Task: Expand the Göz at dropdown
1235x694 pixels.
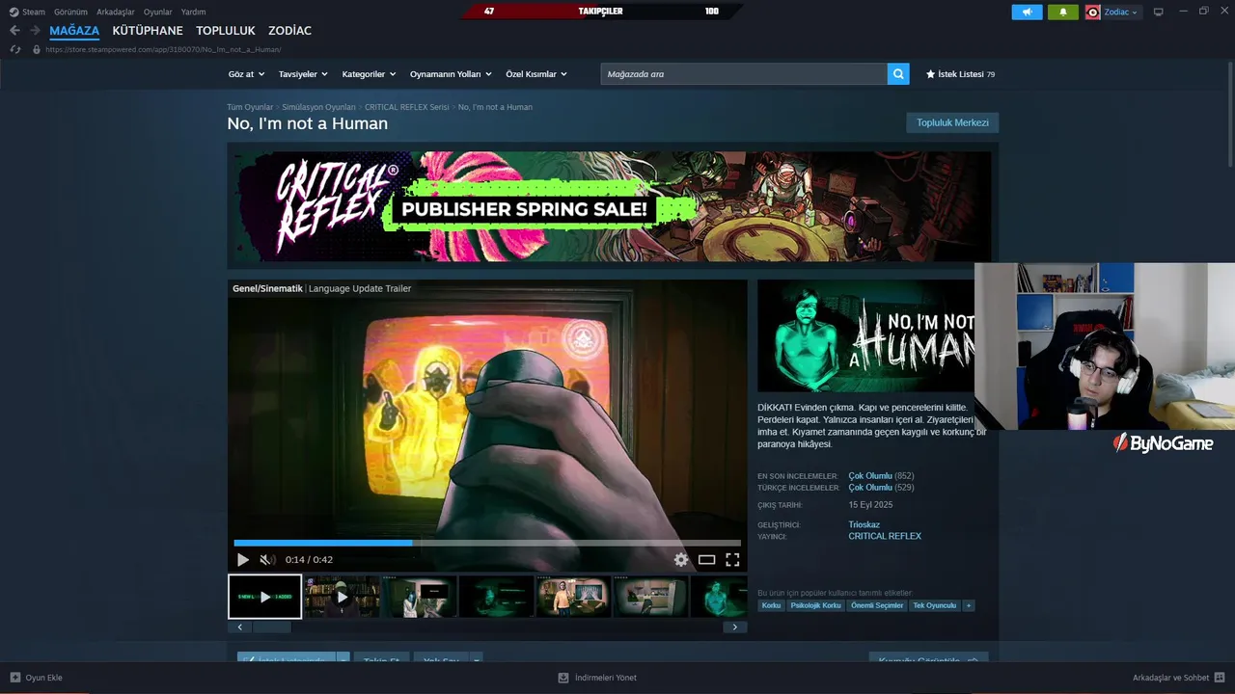Action: coord(246,74)
